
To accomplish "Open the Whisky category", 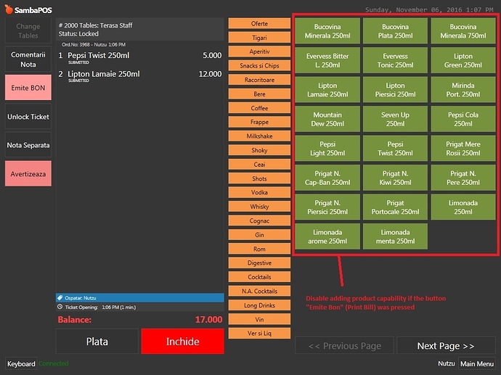I will point(259,207).
